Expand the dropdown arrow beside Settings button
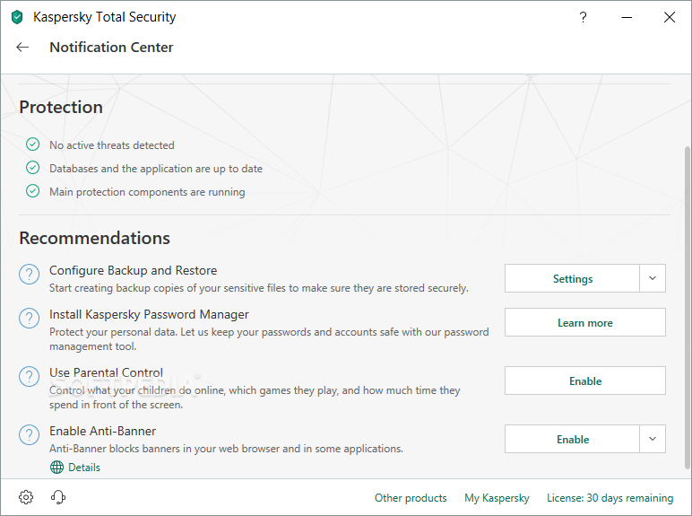692x516 pixels. 653,278
